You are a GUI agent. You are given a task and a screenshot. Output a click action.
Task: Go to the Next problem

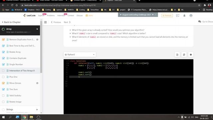pos(67,22)
